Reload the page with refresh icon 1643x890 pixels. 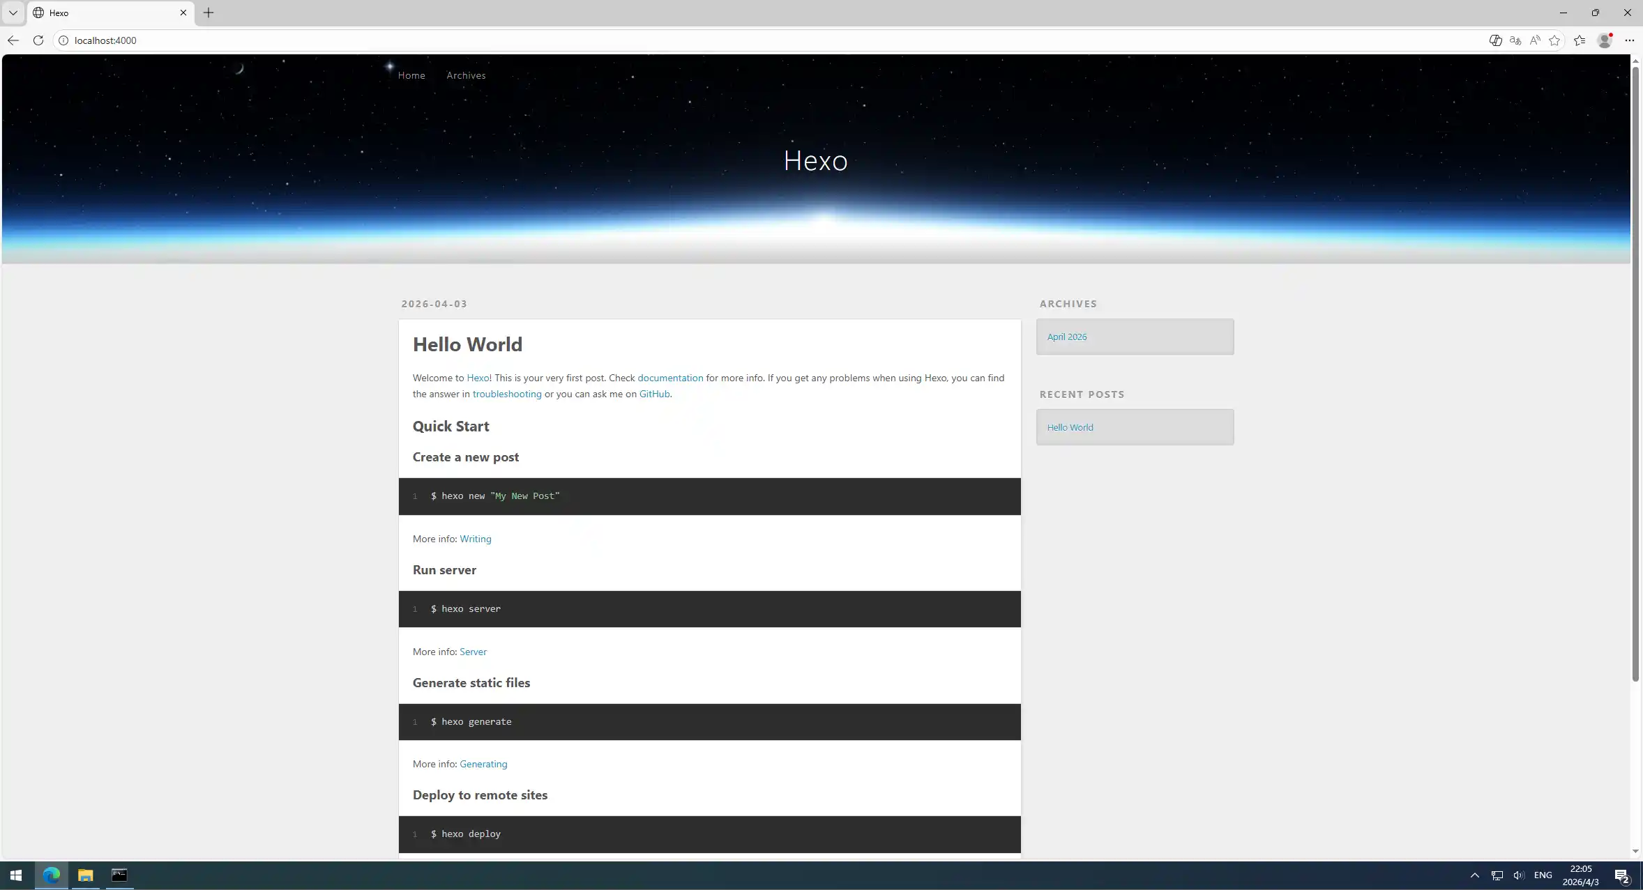point(38,40)
